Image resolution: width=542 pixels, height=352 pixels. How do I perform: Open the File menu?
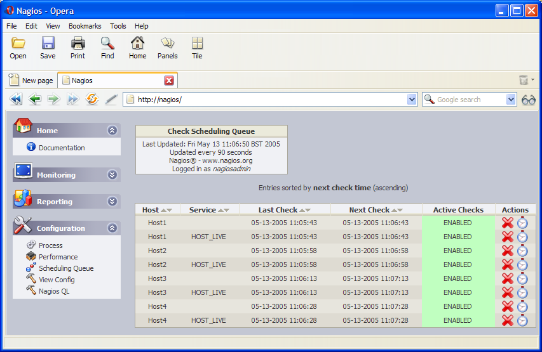[x=11, y=26]
